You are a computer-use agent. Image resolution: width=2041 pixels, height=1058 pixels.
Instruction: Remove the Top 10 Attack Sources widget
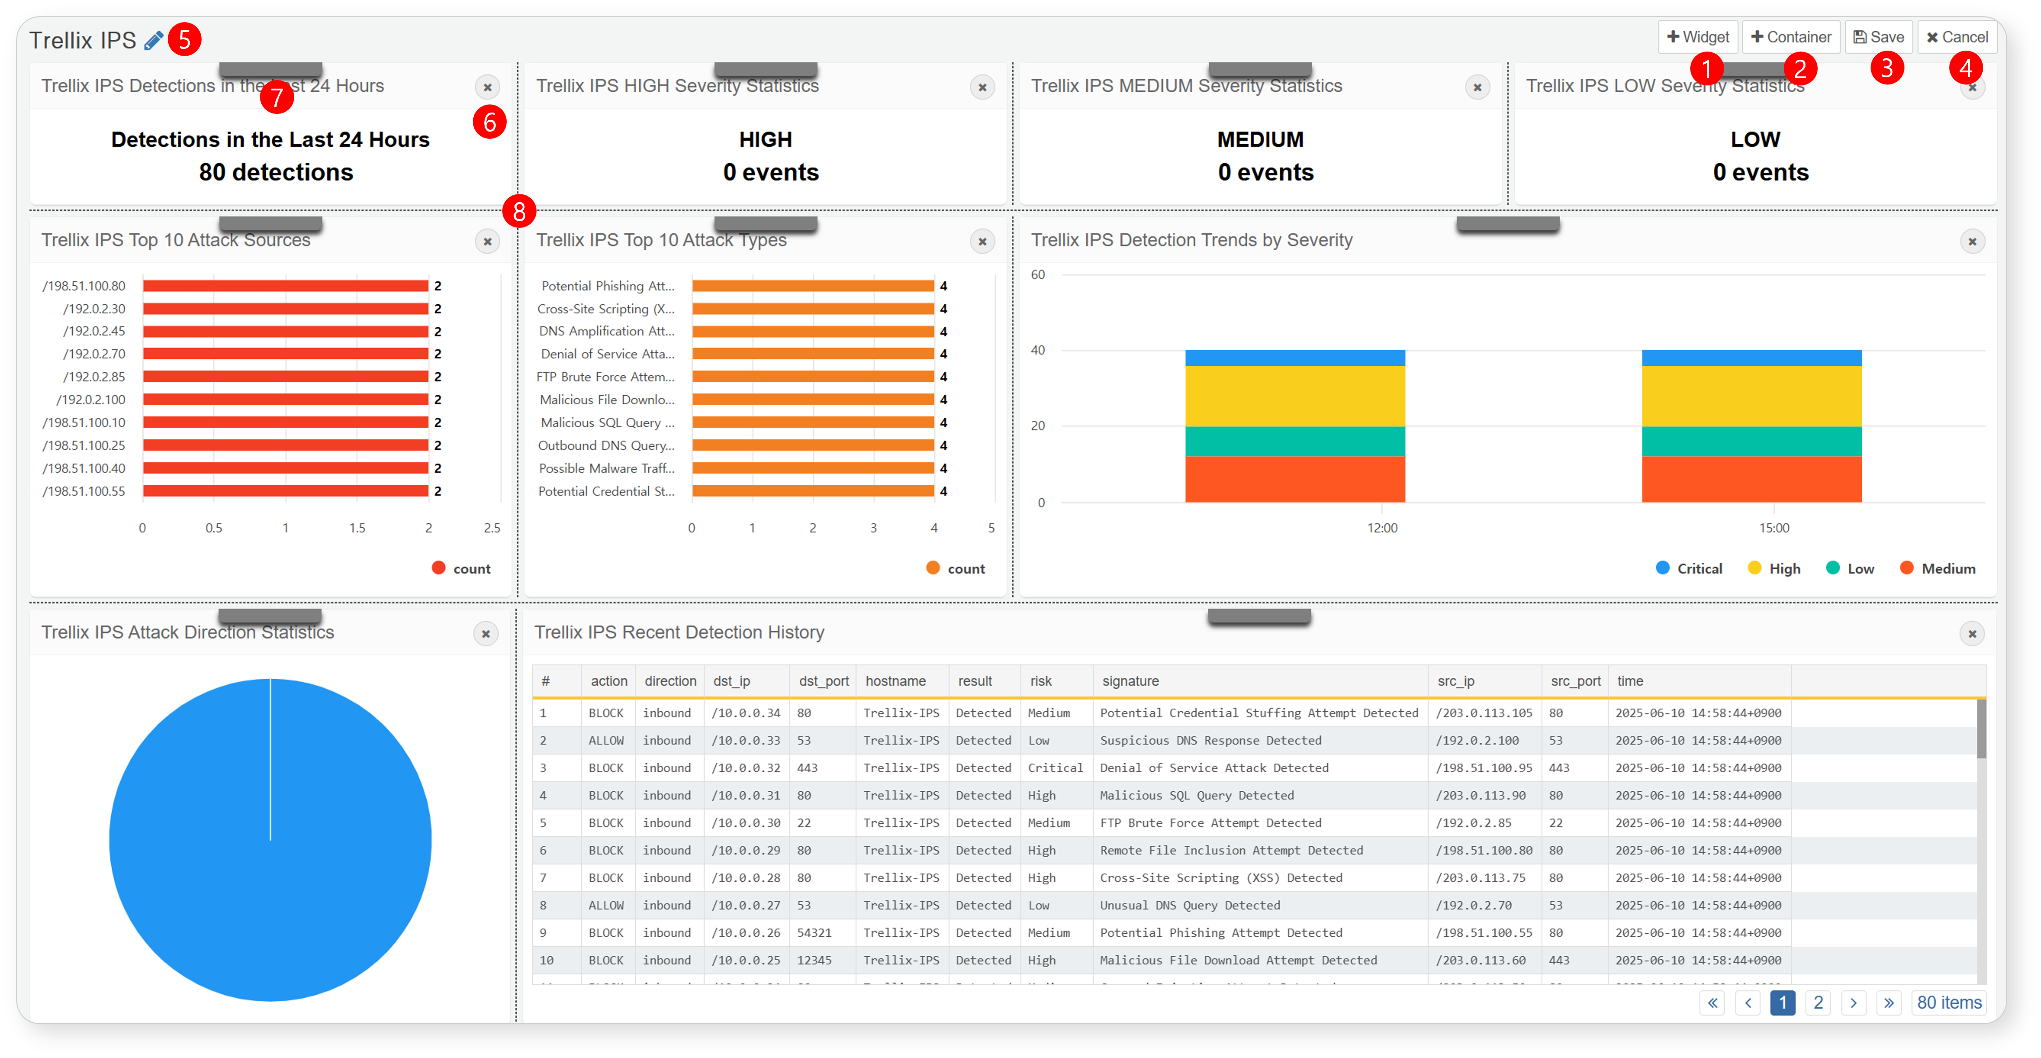coord(487,242)
